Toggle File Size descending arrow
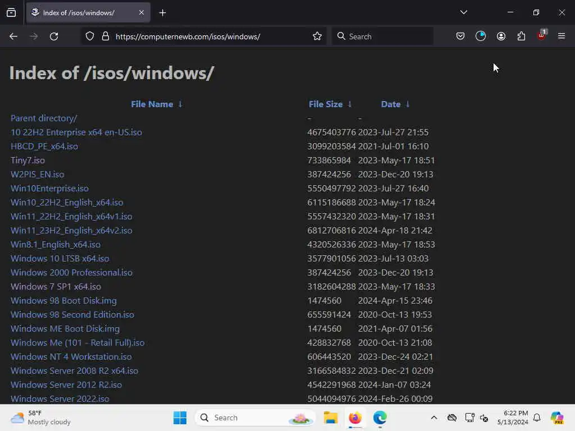This screenshot has width=575, height=431. (350, 104)
